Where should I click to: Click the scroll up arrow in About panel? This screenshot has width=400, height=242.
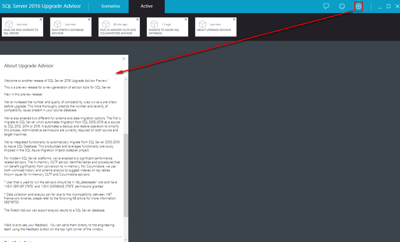coord(126,80)
